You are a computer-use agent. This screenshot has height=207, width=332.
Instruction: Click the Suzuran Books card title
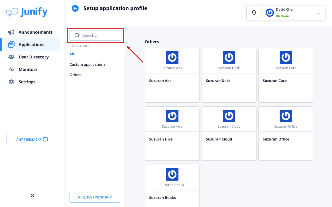pyautogui.click(x=162, y=198)
